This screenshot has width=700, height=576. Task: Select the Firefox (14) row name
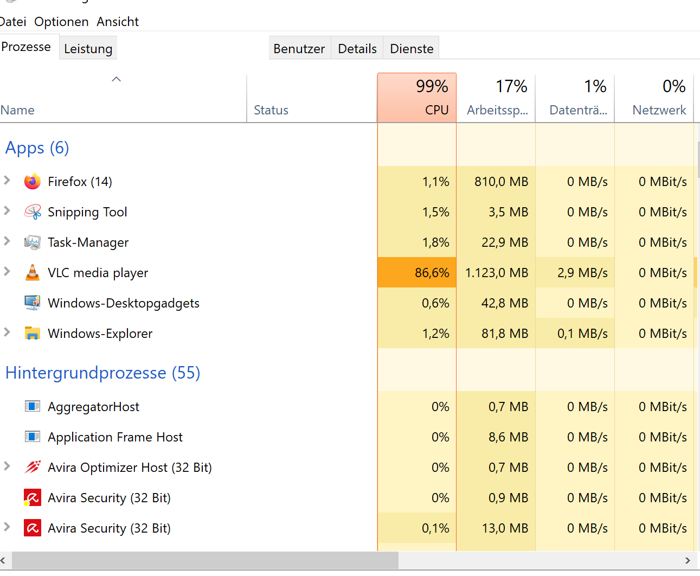click(x=80, y=182)
